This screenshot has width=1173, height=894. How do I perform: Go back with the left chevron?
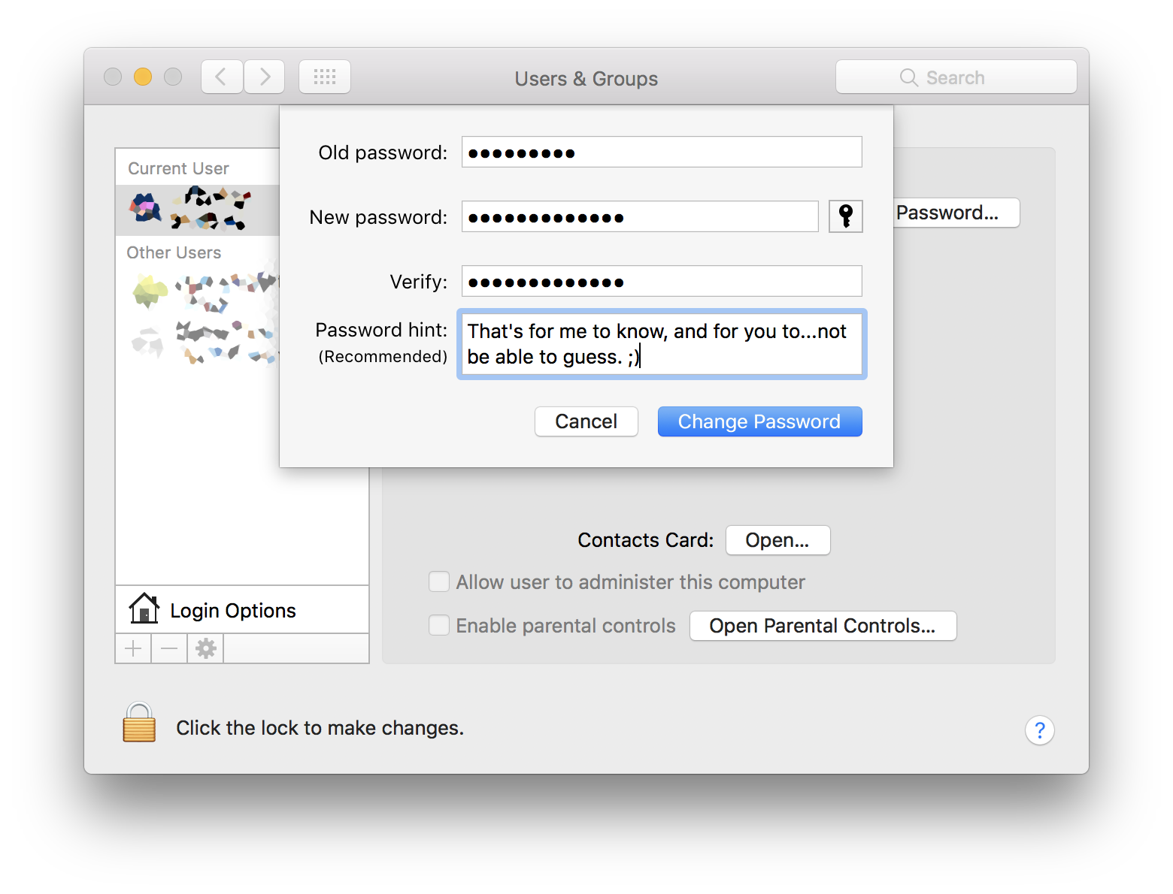222,77
